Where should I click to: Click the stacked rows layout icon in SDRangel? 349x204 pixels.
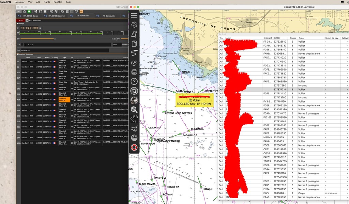[x=72, y=11]
